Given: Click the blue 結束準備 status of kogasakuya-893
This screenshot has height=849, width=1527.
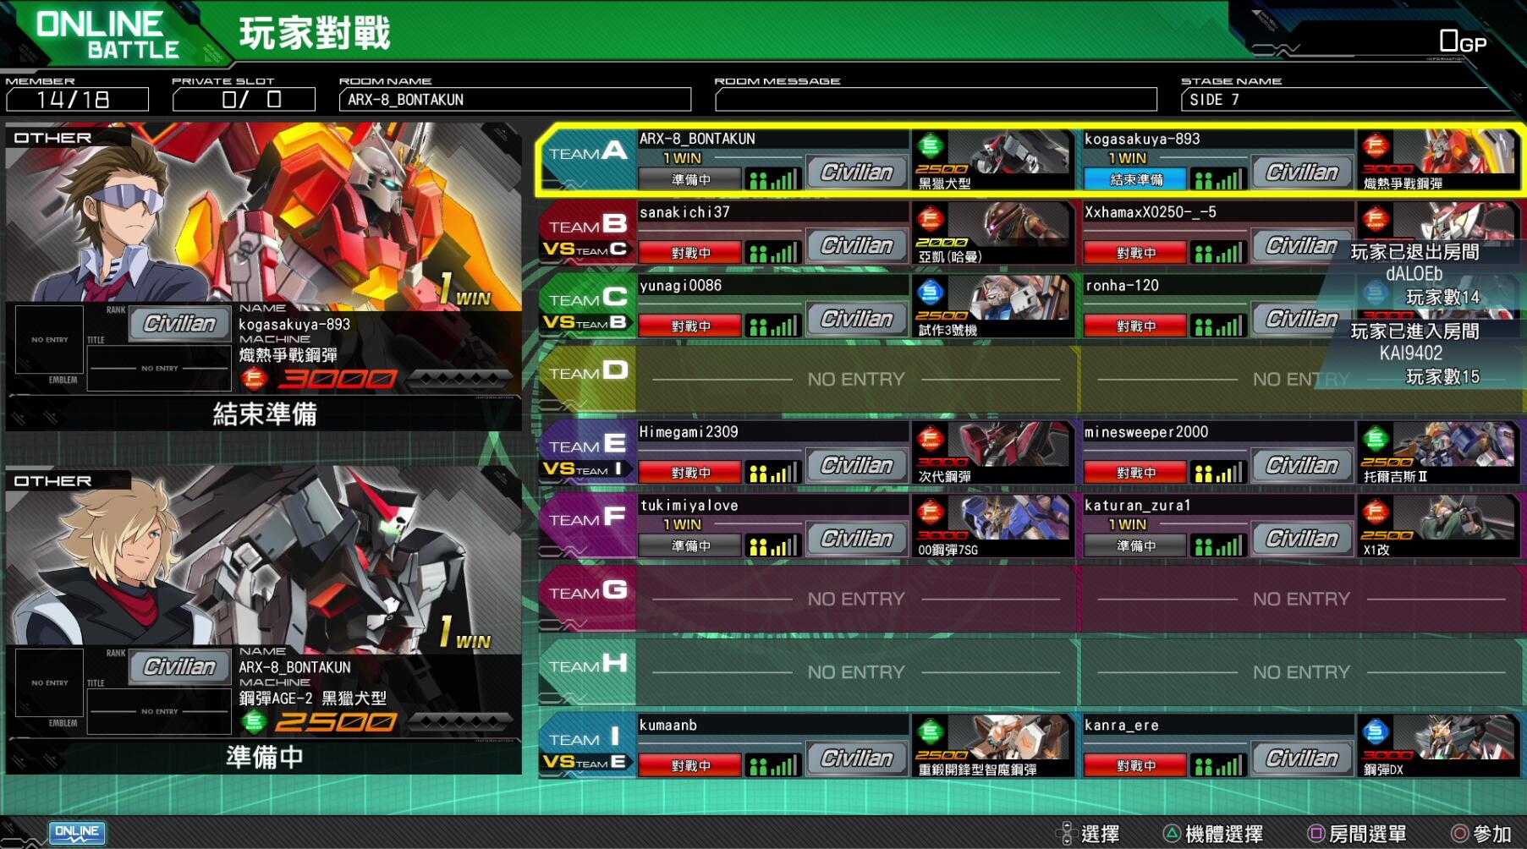Looking at the screenshot, I should [x=1136, y=179].
